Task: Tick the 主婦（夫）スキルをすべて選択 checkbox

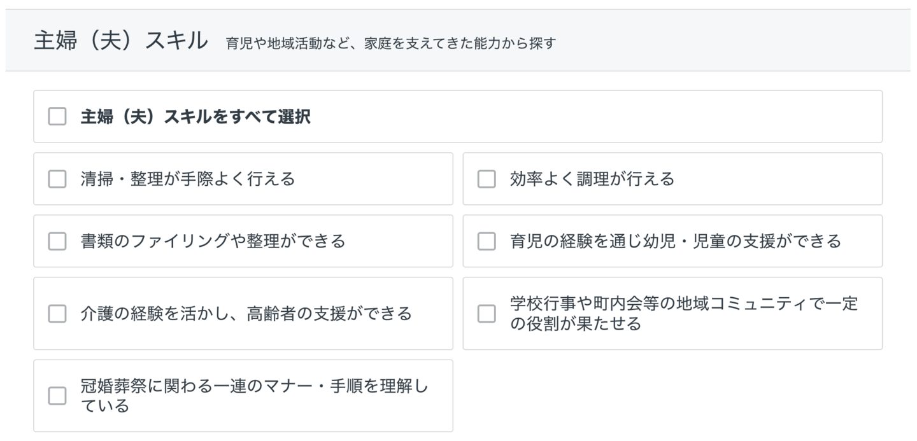Action: coord(57,116)
